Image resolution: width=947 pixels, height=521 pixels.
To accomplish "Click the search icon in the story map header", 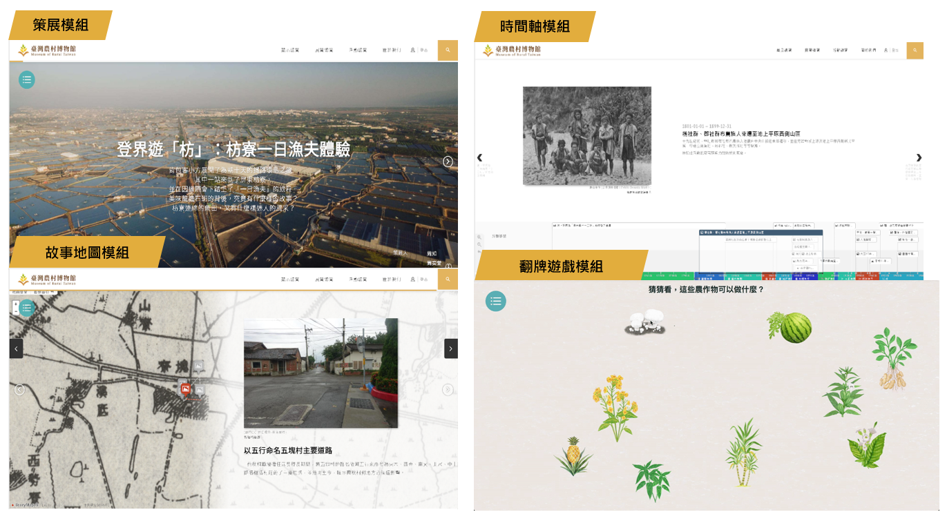I will (x=448, y=279).
